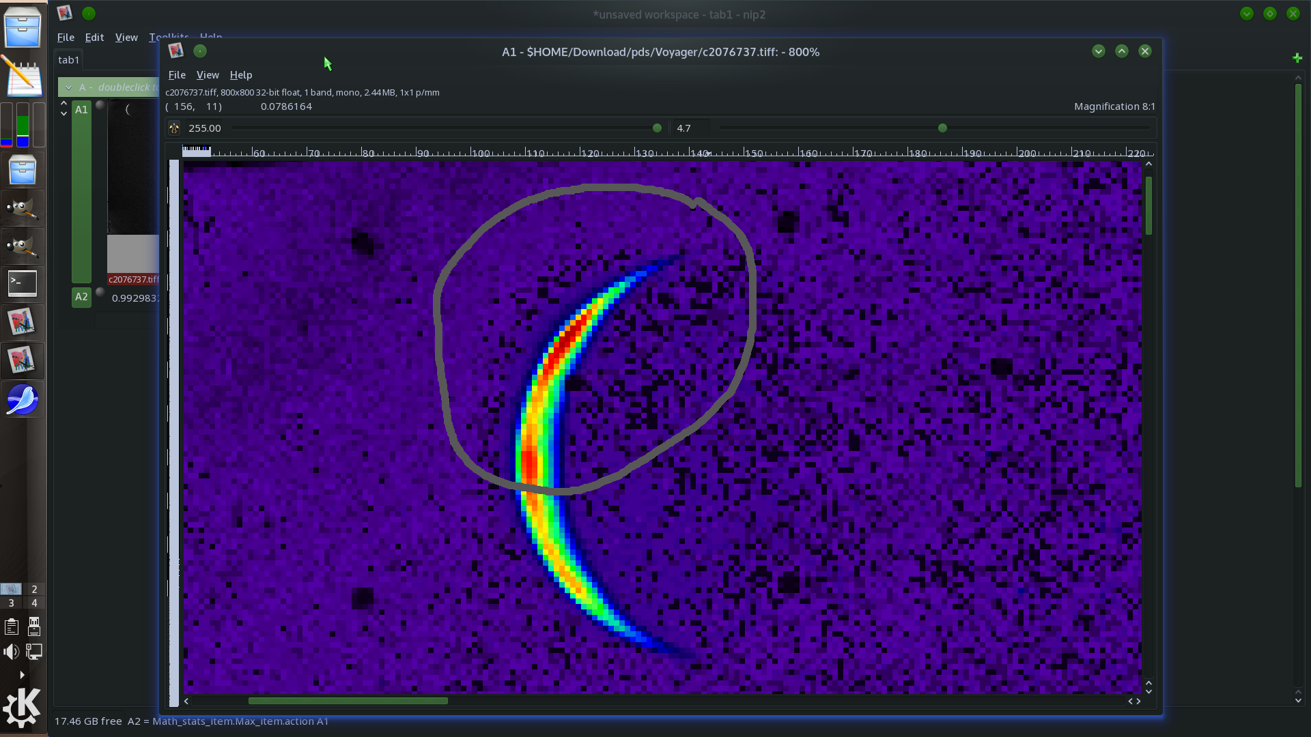Open network display tray icon

(x=34, y=652)
